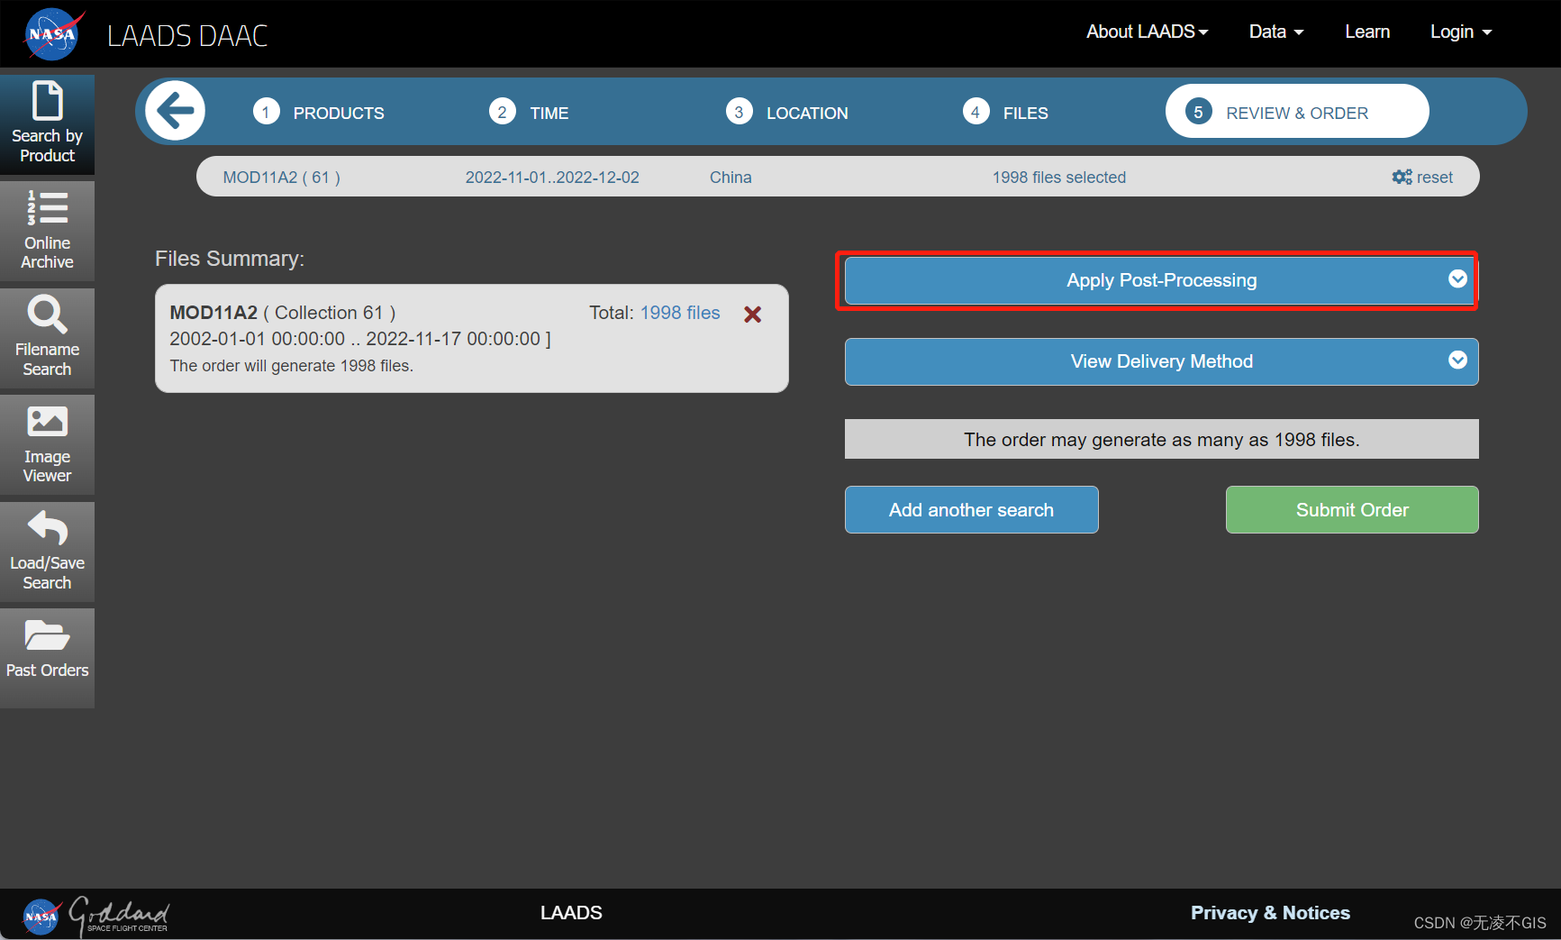Image resolution: width=1561 pixels, height=940 pixels.
Task: Click step number 1 circle for Products
Action: pos(266,112)
